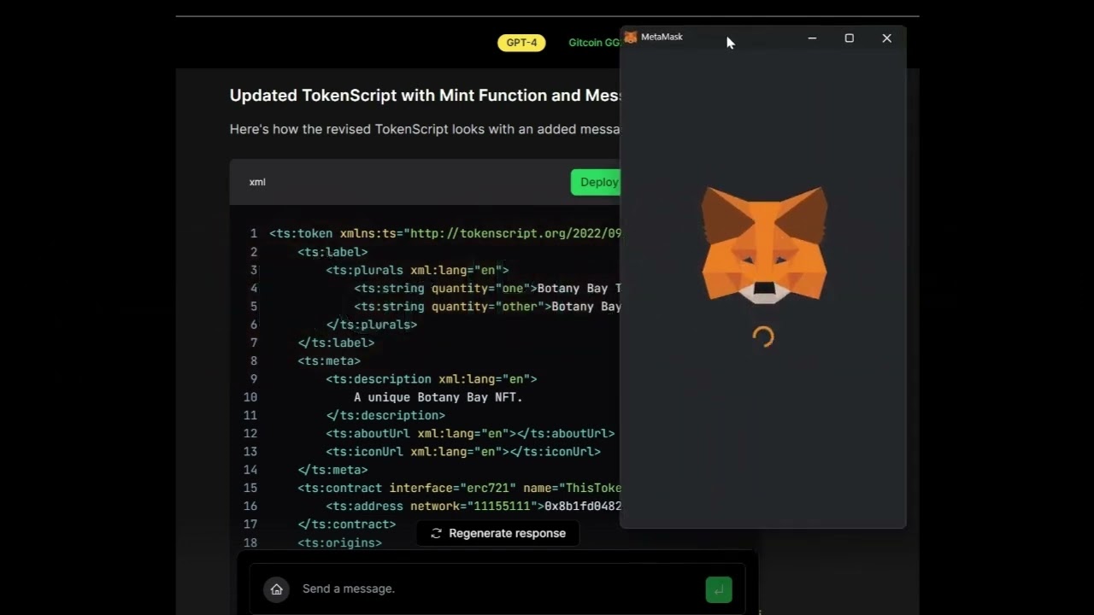Click closing </ts:description> tag on line 11
The image size is (1094, 615).
click(385, 415)
